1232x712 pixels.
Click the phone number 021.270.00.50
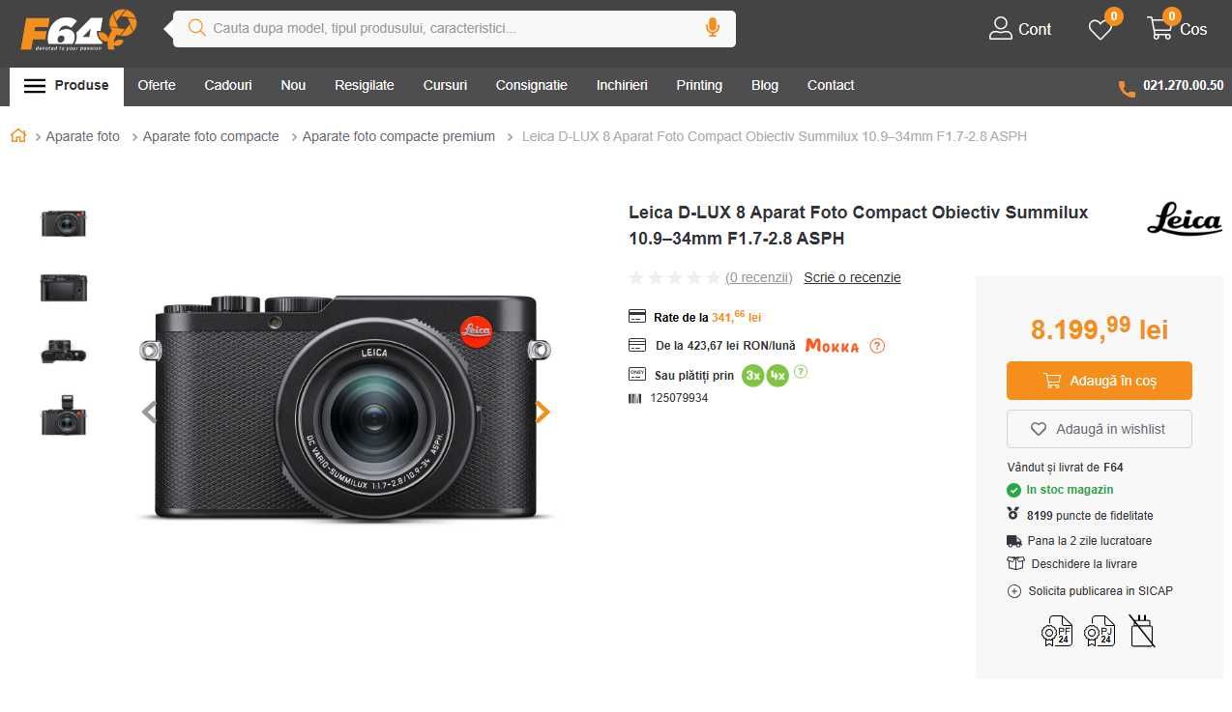coord(1183,85)
